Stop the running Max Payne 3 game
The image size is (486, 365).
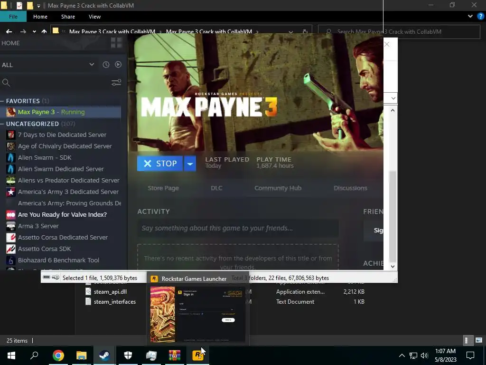160,163
